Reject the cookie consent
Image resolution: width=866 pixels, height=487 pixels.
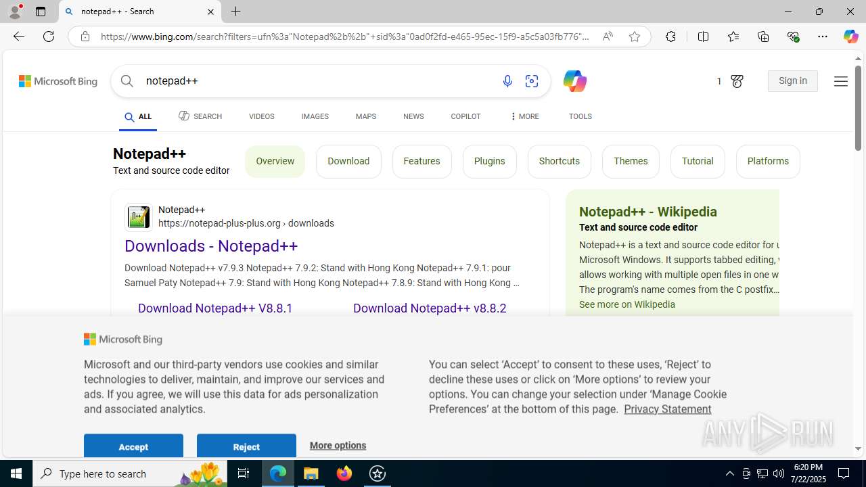(x=246, y=446)
